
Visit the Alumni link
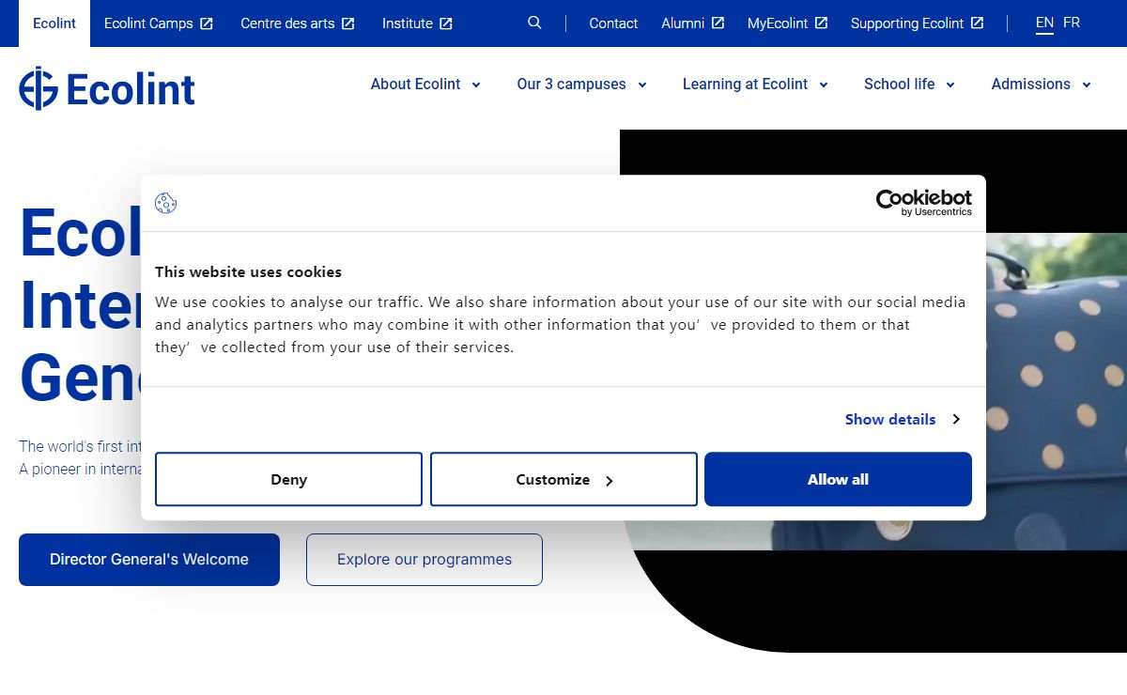tap(683, 23)
